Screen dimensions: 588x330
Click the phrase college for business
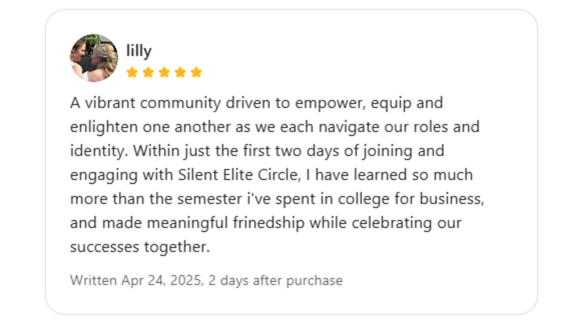click(411, 199)
